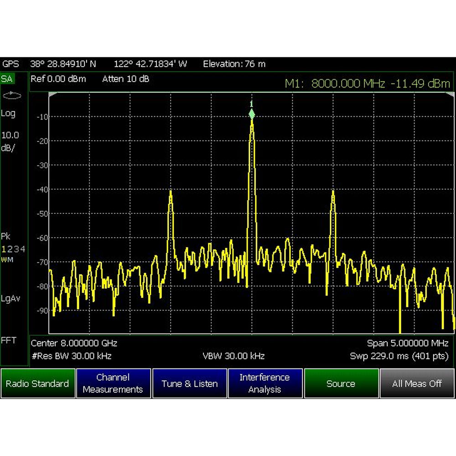Click the Ref 0.00 dBm level setting
This screenshot has height=456, width=456.
click(x=58, y=79)
